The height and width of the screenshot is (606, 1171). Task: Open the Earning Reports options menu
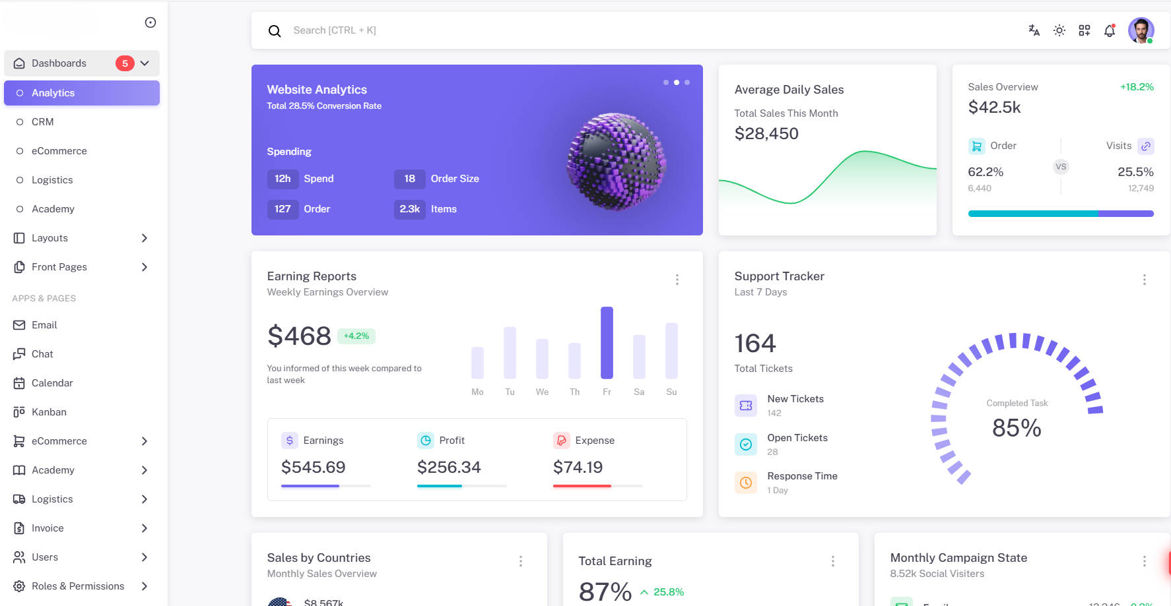[677, 280]
